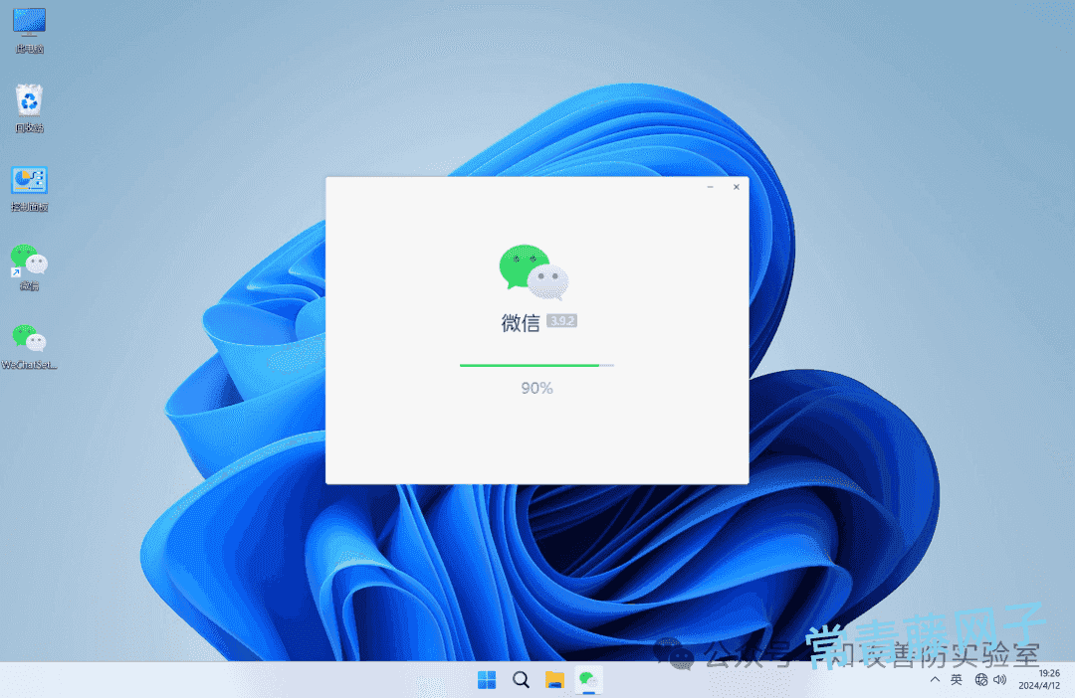Click the 90% progress text

pyautogui.click(x=537, y=389)
